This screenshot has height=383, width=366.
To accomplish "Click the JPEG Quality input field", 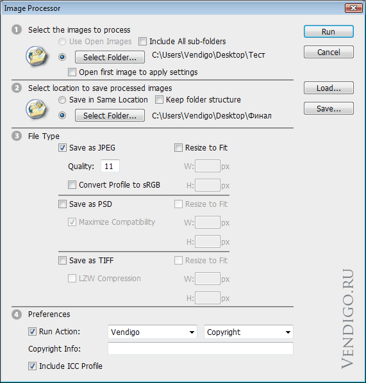I will 110,166.
